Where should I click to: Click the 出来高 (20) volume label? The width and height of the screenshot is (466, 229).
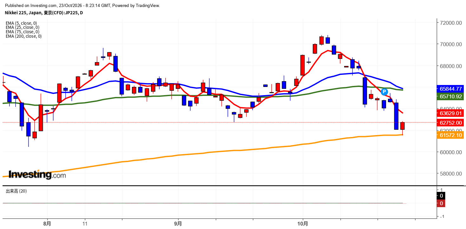(16, 191)
